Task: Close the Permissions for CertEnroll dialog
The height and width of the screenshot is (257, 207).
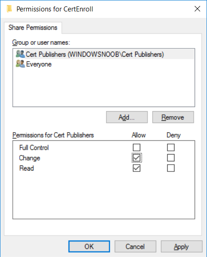Action: pos(197,9)
